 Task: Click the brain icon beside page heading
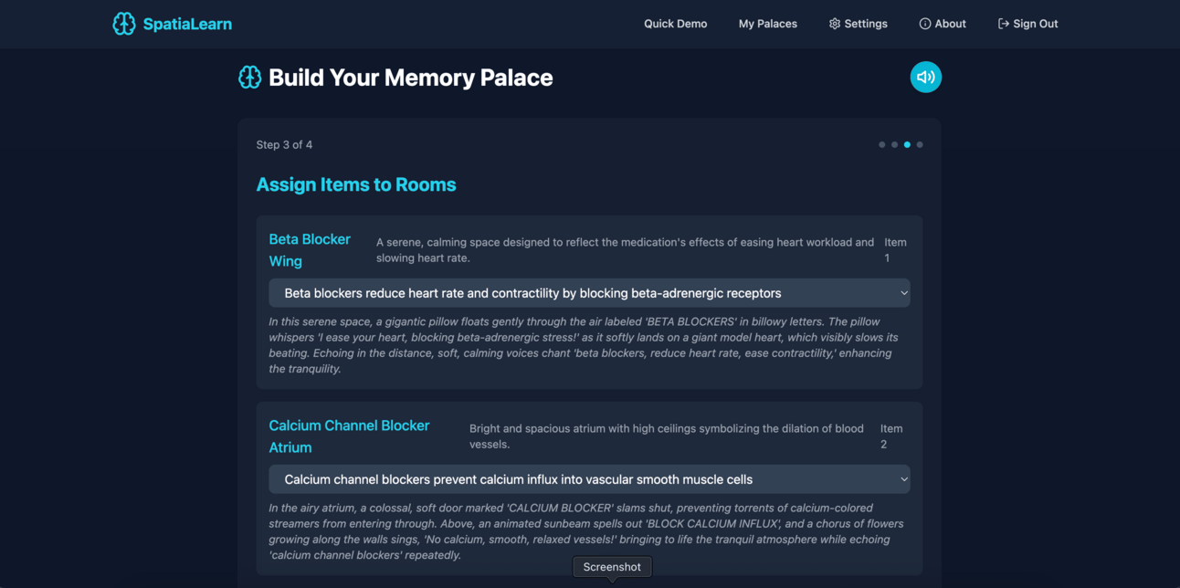(249, 78)
